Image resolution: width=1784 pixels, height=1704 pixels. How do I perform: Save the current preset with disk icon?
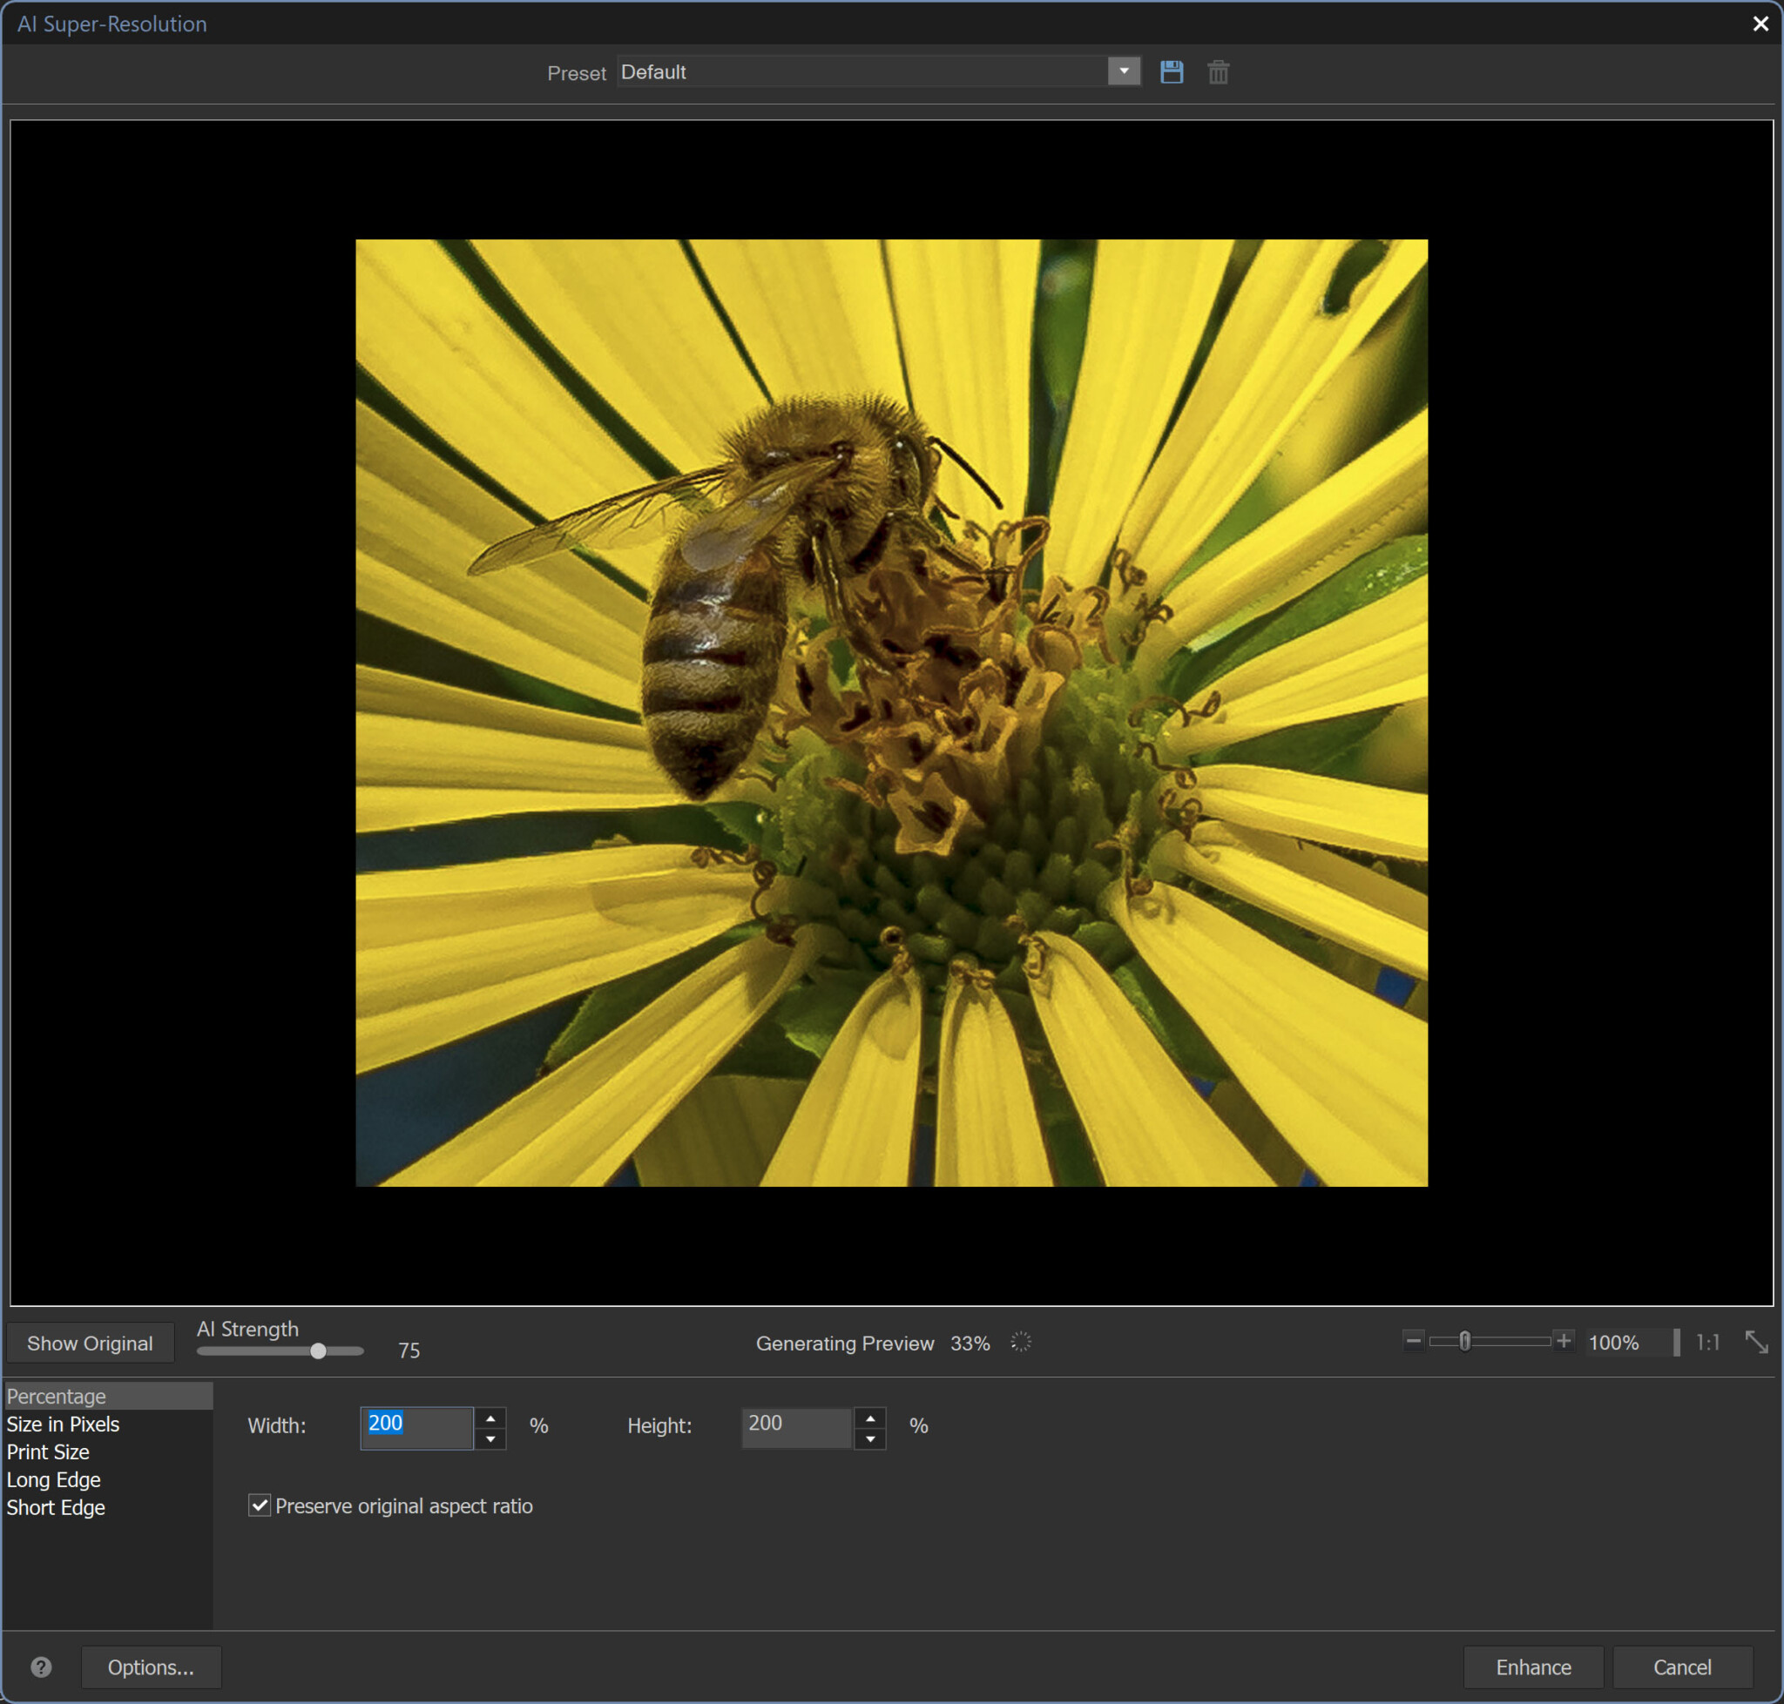click(x=1172, y=71)
